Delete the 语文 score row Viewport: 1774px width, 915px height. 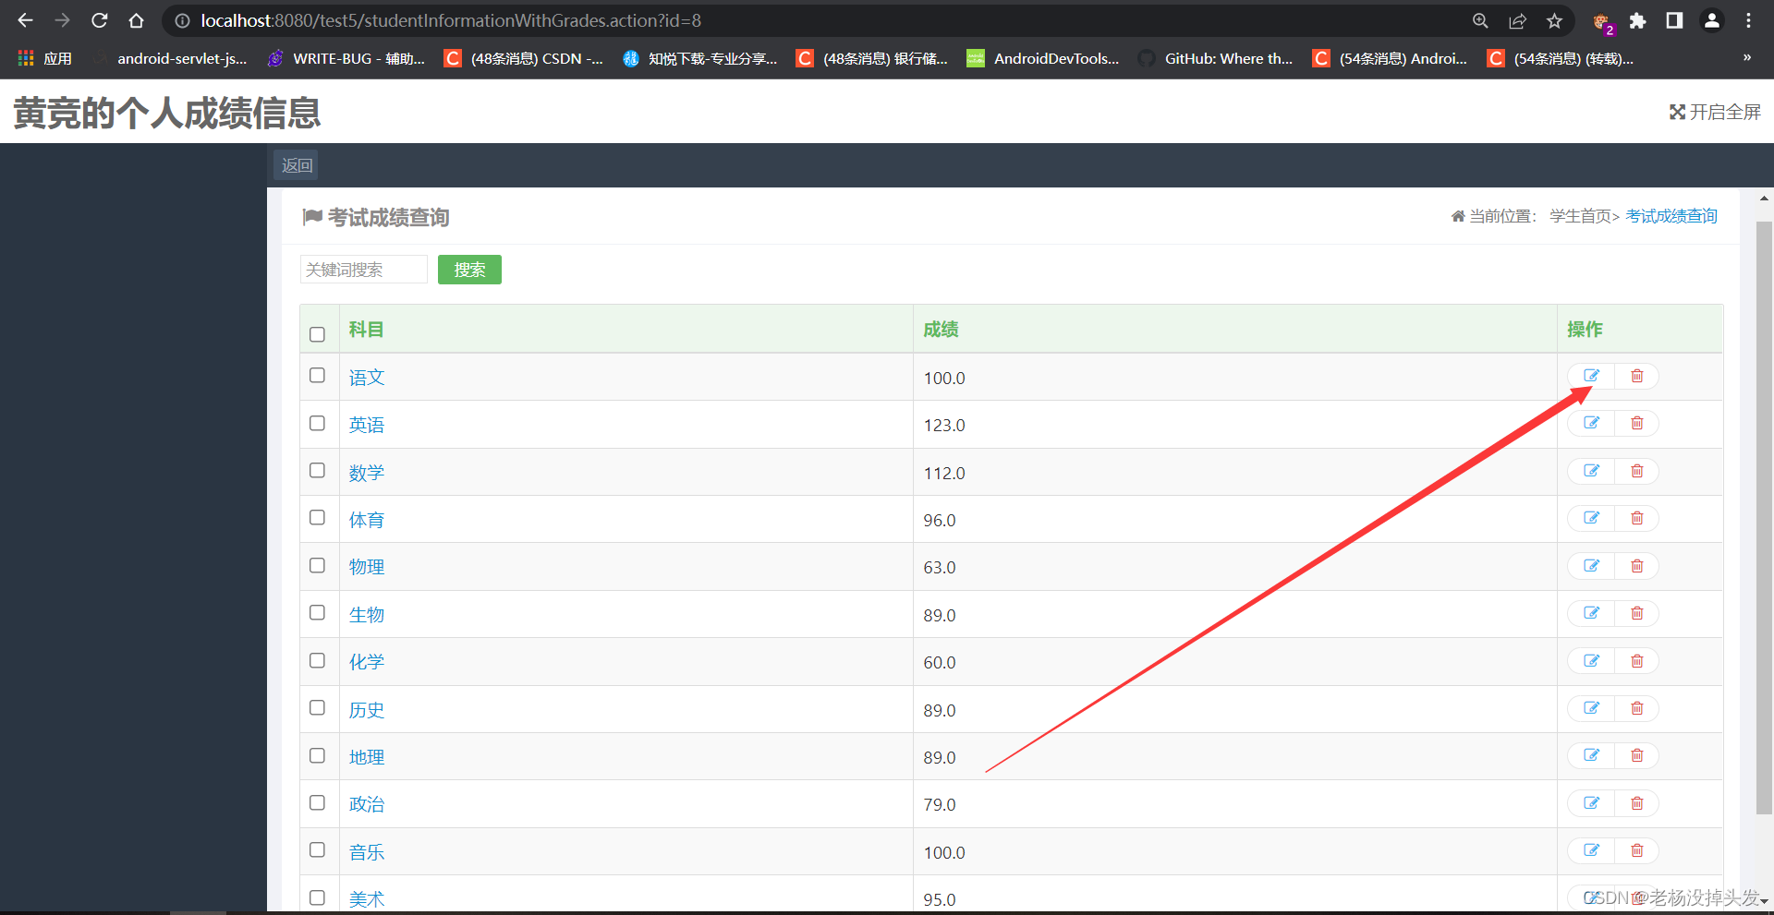[1636, 376]
